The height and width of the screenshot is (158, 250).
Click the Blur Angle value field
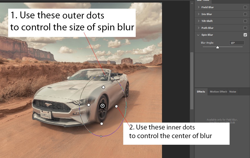236,43
